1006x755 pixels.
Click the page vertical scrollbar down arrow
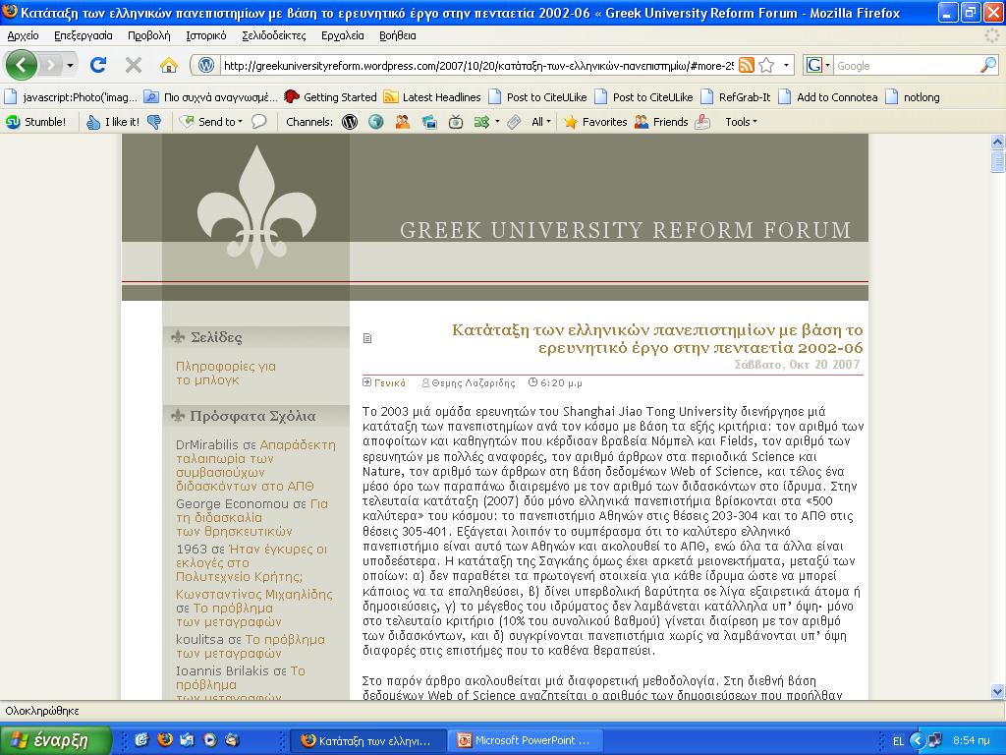pyautogui.click(x=997, y=691)
